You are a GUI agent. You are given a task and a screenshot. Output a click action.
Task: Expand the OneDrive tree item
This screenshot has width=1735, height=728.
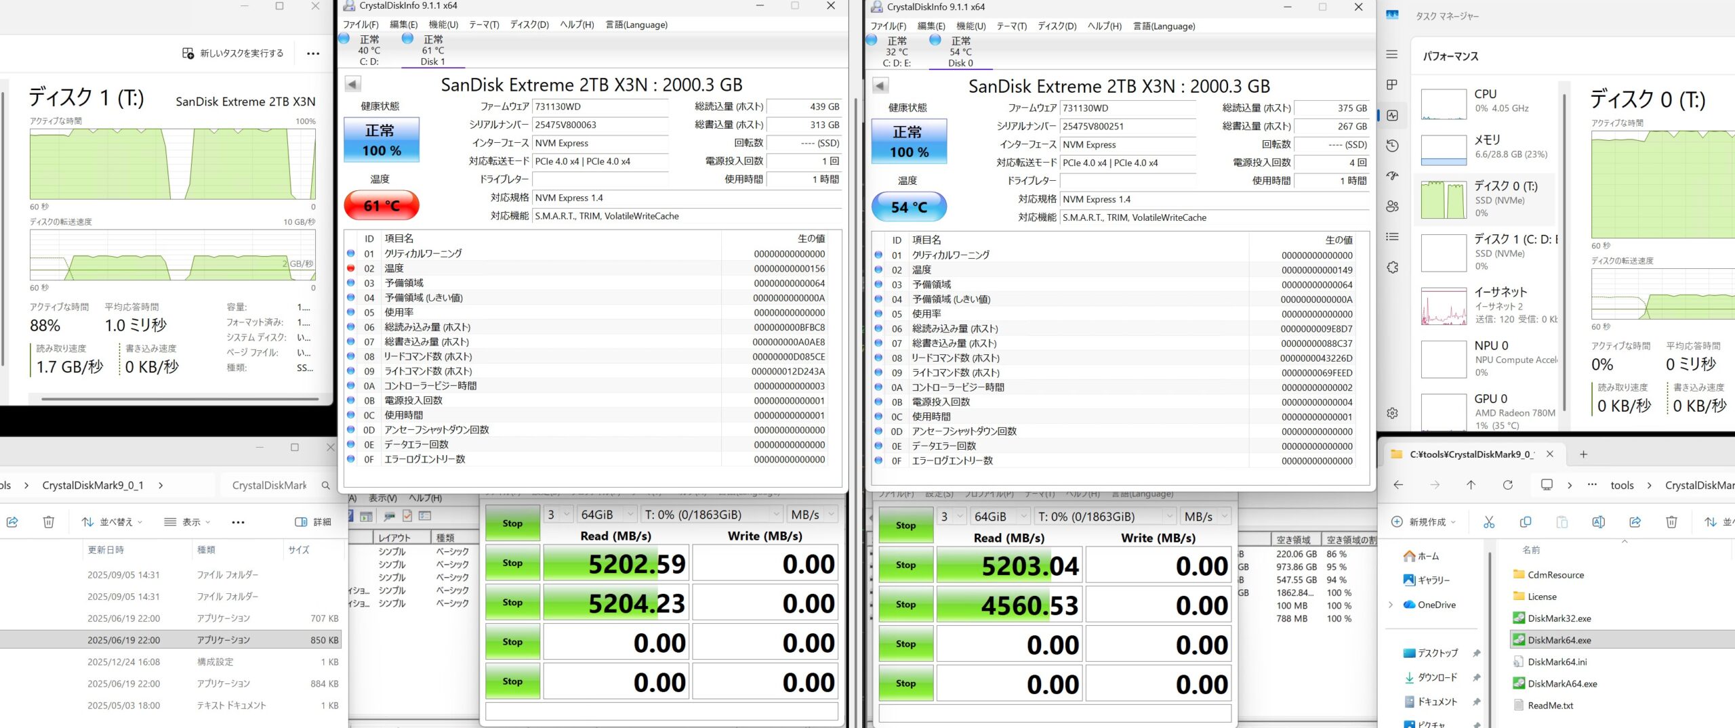[1391, 605]
